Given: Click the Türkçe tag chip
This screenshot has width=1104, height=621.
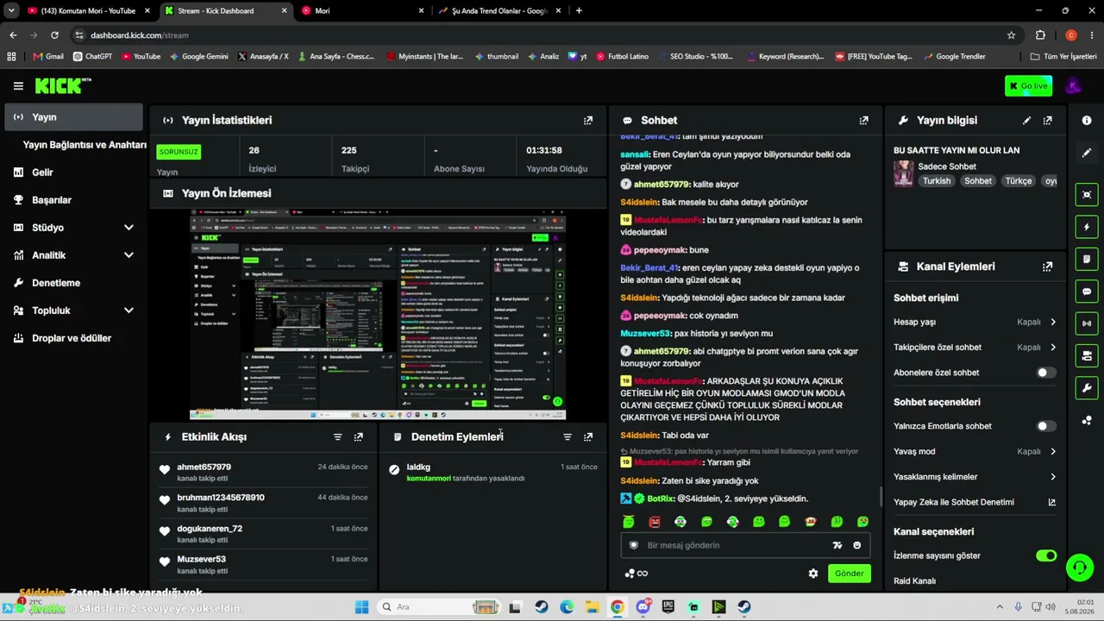Looking at the screenshot, I should click(x=1018, y=181).
